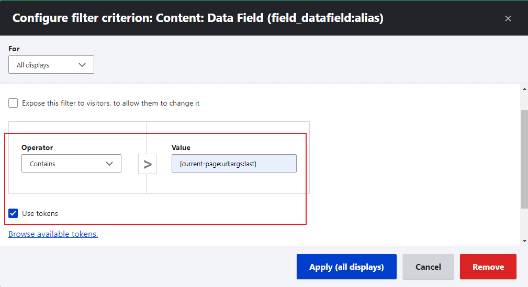528x287 pixels.
Task: Open the For displays dropdown
Action: (51, 65)
